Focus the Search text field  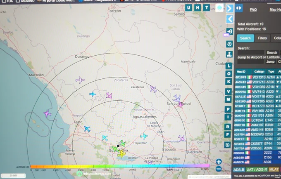point(251,52)
